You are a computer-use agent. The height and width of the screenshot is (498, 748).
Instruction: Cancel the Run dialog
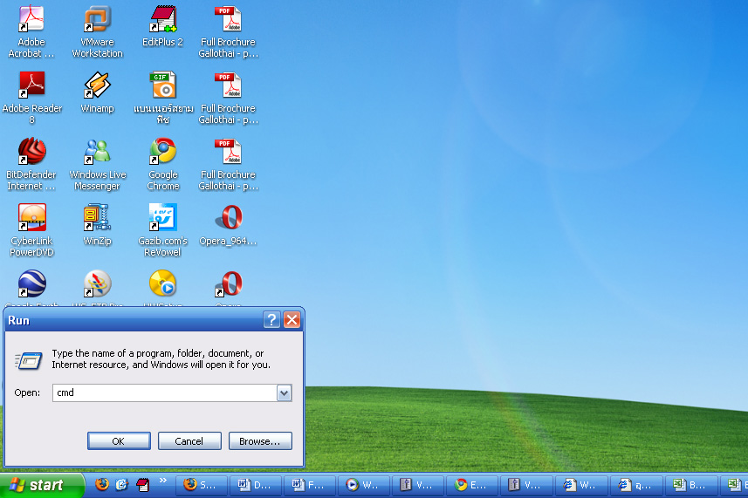click(189, 441)
